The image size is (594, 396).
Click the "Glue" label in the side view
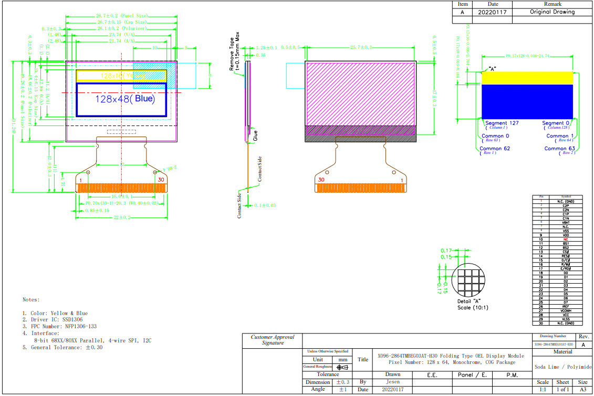255,136
